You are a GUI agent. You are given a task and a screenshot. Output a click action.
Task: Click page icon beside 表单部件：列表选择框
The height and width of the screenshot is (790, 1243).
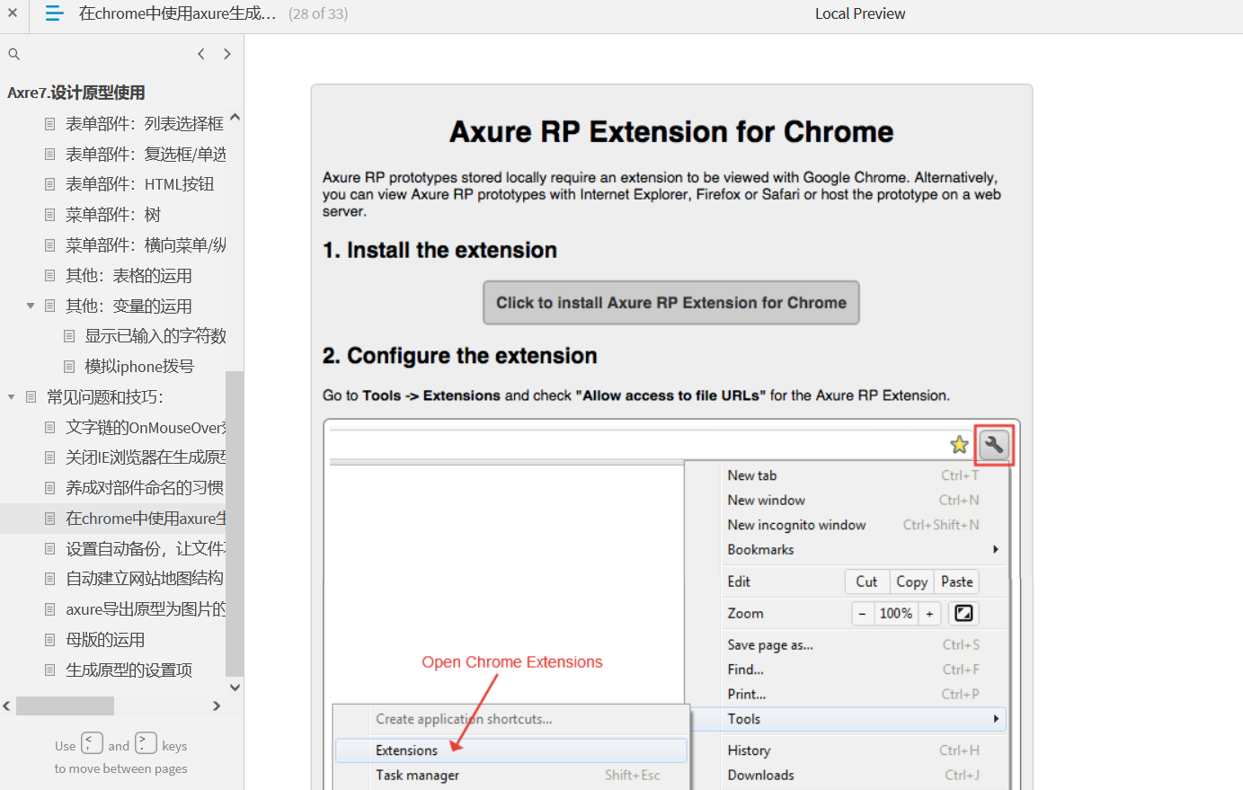[50, 123]
